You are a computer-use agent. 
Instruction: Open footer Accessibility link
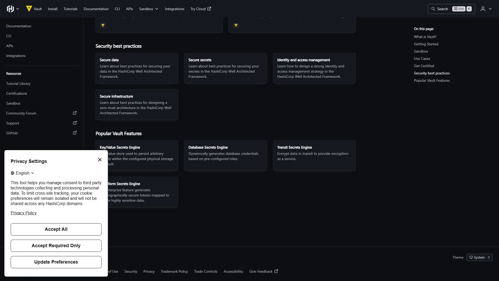[x=233, y=271]
